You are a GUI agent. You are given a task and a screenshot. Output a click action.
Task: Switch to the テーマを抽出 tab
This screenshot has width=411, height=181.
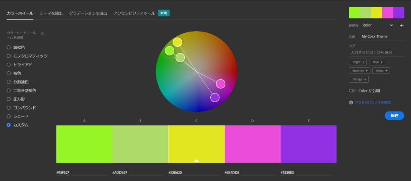(51, 13)
